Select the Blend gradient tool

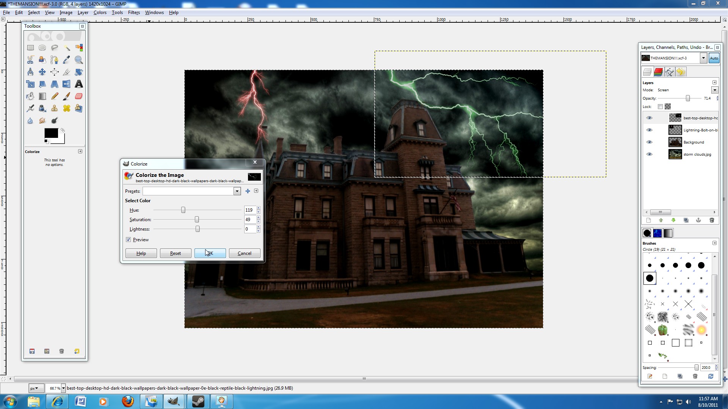pyautogui.click(x=42, y=96)
